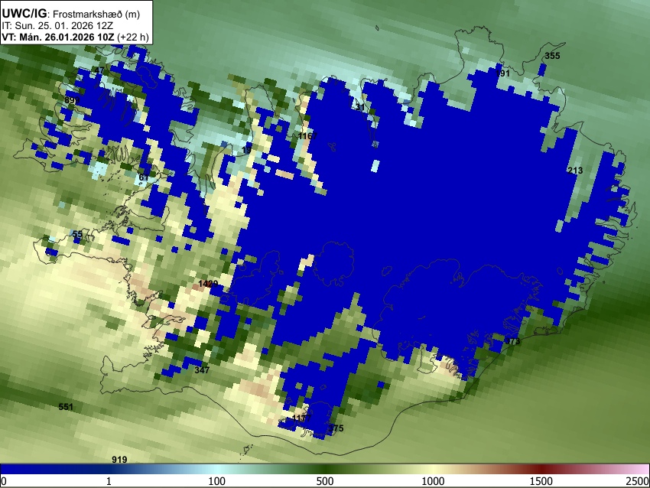Select the 1500 legend tick label

(541, 481)
